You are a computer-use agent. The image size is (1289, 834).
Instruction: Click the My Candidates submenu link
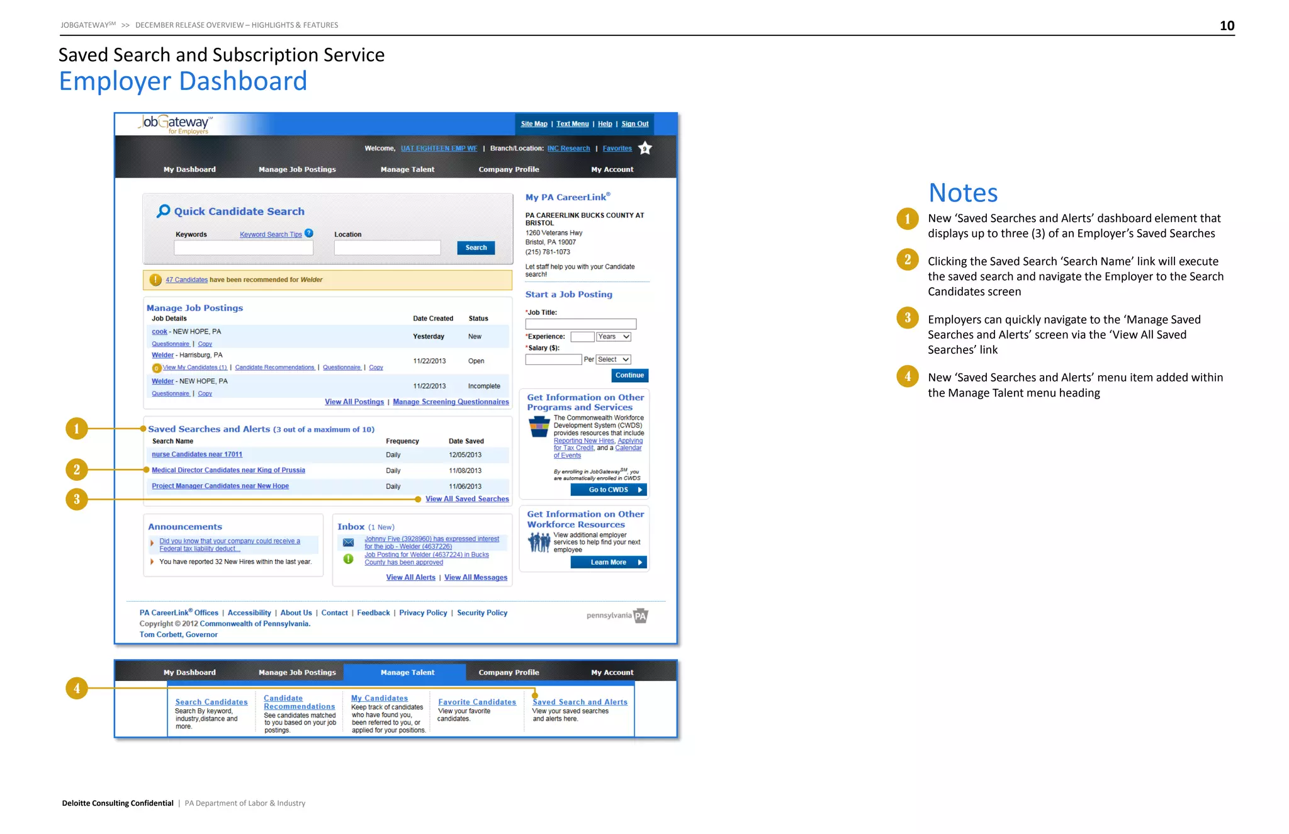point(380,698)
